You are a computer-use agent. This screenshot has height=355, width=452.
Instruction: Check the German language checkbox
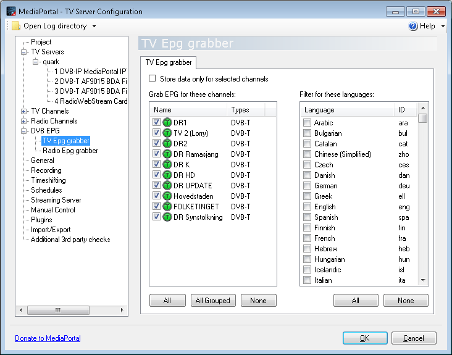point(308,186)
